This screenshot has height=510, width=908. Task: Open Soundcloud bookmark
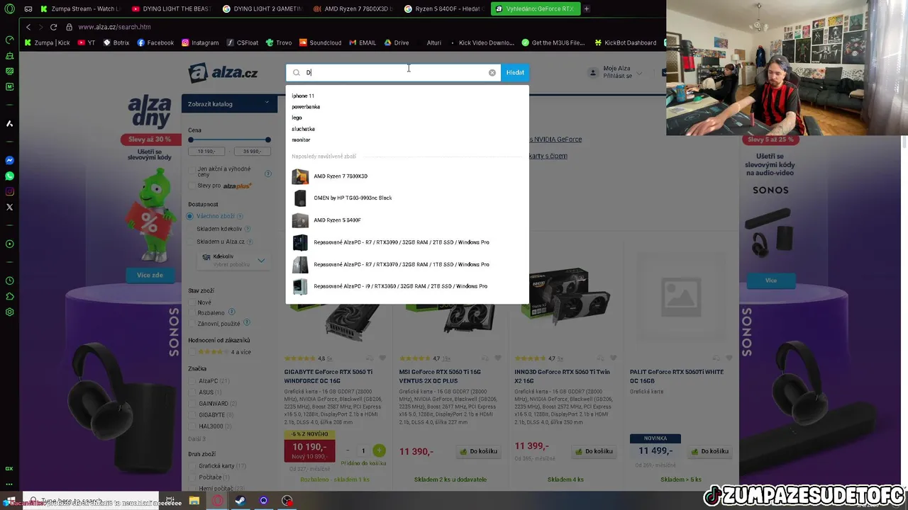(x=320, y=42)
